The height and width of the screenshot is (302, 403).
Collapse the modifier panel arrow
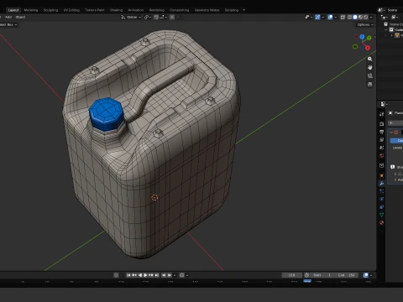coord(391,133)
